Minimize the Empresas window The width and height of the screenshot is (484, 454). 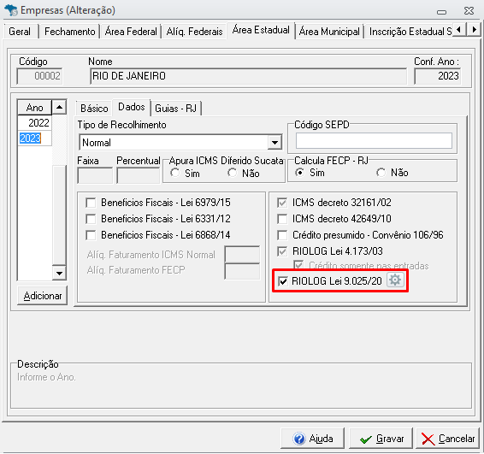point(442,12)
